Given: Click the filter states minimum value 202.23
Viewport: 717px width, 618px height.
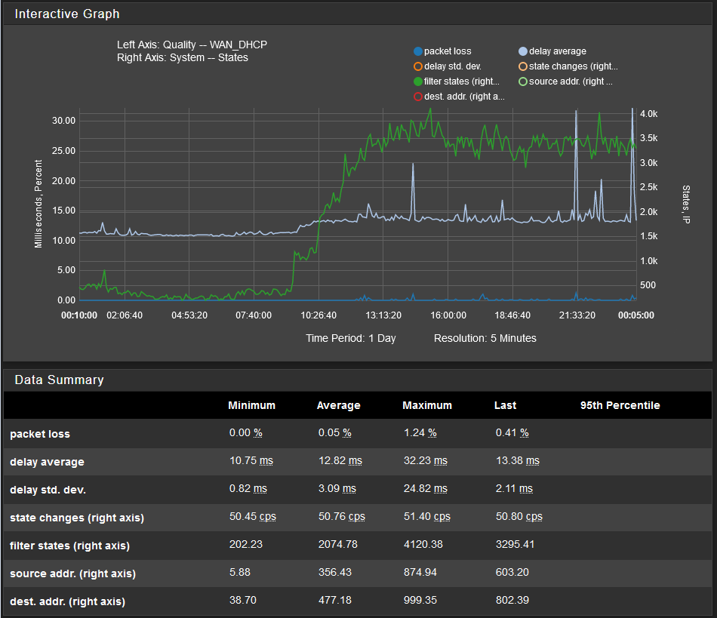Looking at the screenshot, I should click(246, 544).
